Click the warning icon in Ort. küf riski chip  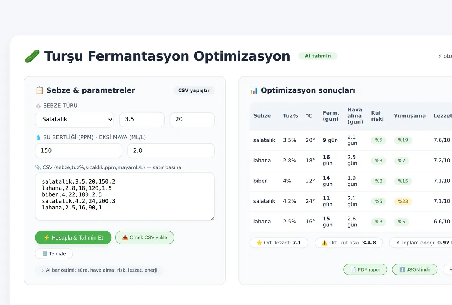[x=324, y=243]
